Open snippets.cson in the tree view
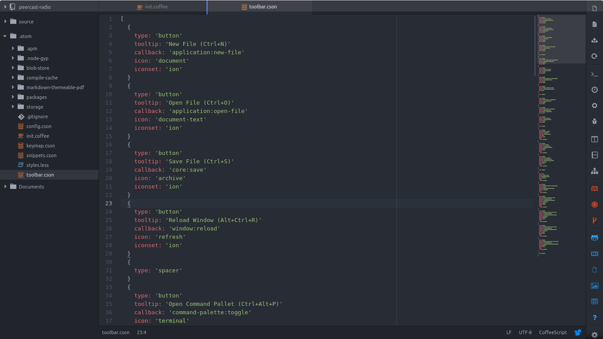The image size is (603, 339). pos(41,155)
